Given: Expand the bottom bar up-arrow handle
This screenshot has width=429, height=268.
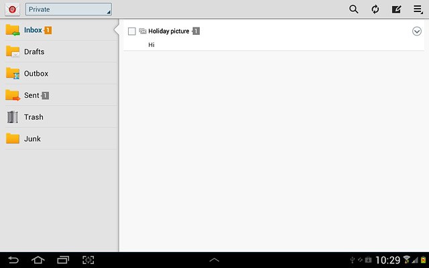Looking at the screenshot, I should (214, 260).
